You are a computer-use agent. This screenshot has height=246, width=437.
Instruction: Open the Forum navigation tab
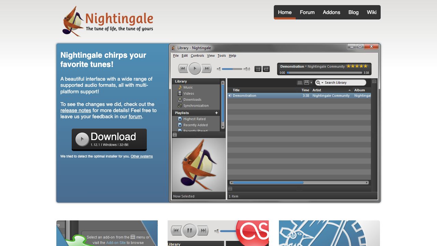click(x=307, y=12)
